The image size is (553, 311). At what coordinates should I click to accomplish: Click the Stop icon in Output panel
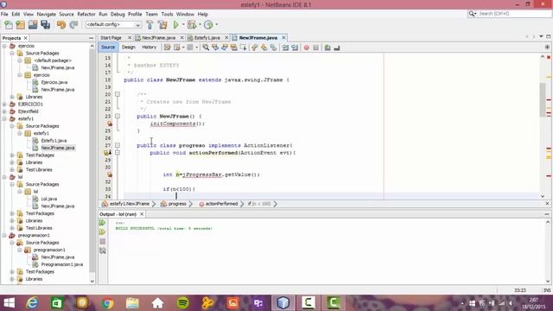[x=102, y=242]
